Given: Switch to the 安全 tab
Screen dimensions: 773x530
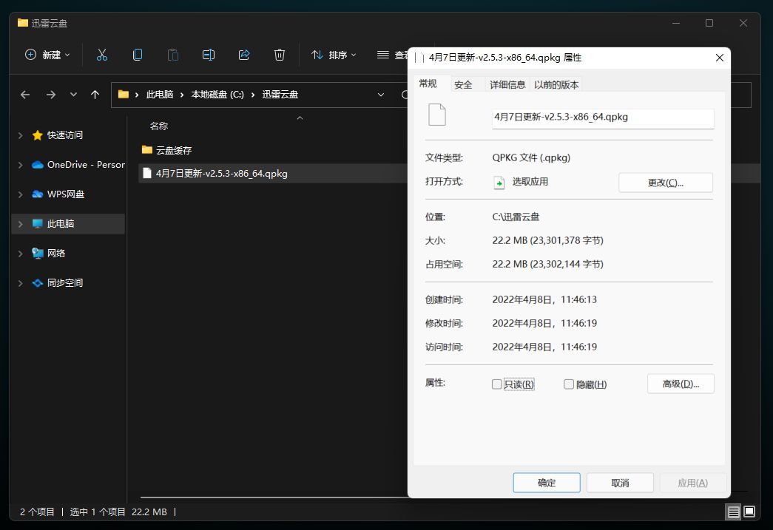Looking at the screenshot, I should [x=463, y=85].
